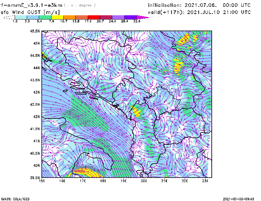Click the 16E longitude label
The height and width of the screenshot is (201, 261).
click(x=62, y=181)
